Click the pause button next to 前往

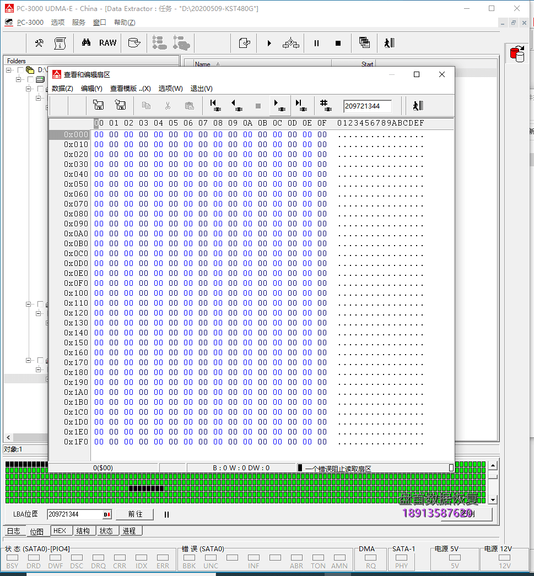click(x=166, y=515)
